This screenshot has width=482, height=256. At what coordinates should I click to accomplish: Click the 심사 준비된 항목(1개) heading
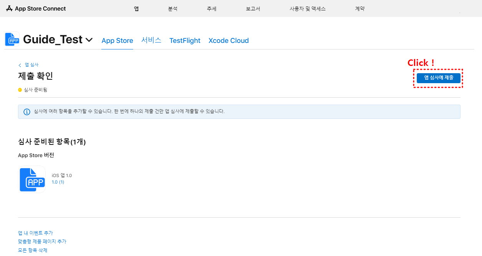[x=52, y=142]
